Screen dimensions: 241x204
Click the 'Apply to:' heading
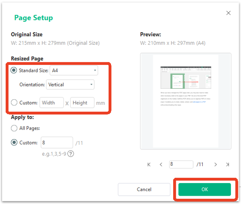(x=23, y=117)
